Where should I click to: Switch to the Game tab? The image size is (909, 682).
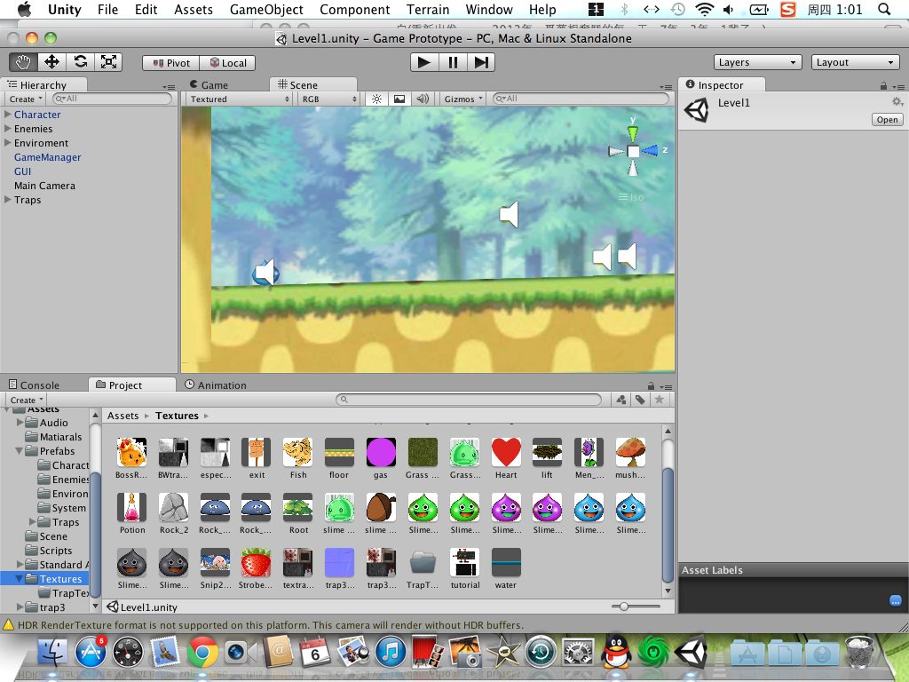(x=209, y=84)
